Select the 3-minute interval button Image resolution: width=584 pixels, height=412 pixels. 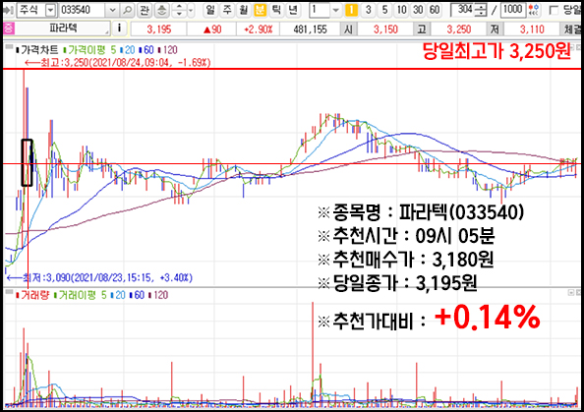pos(368,10)
